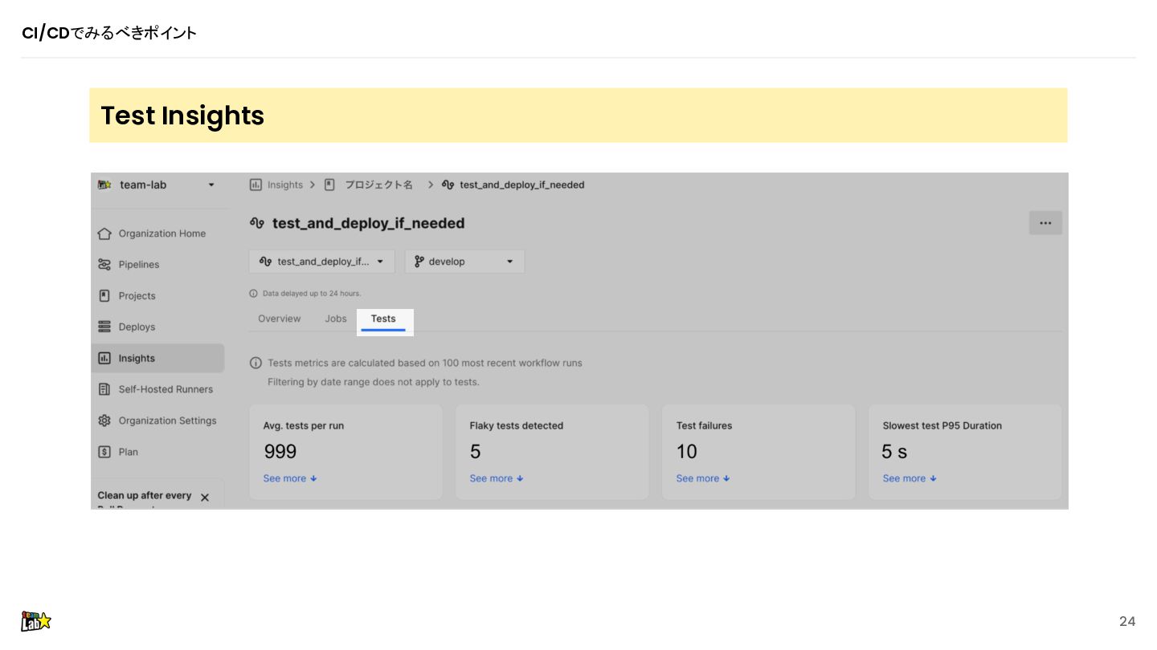Click the プロジェクト名 breadcrumb
The image size is (1157, 650).
tap(379, 185)
